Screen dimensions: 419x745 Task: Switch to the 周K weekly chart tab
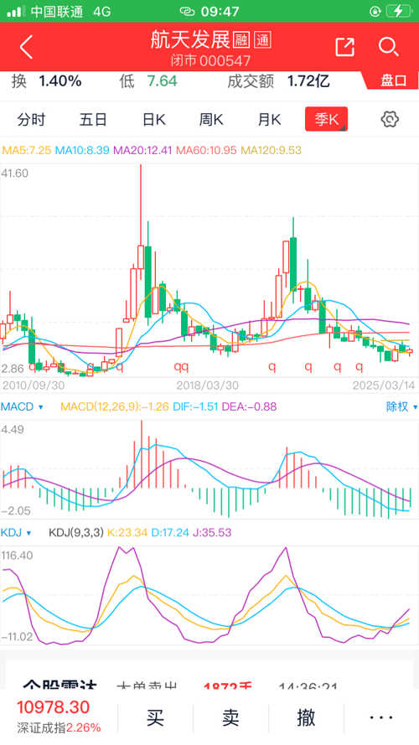coord(211,120)
